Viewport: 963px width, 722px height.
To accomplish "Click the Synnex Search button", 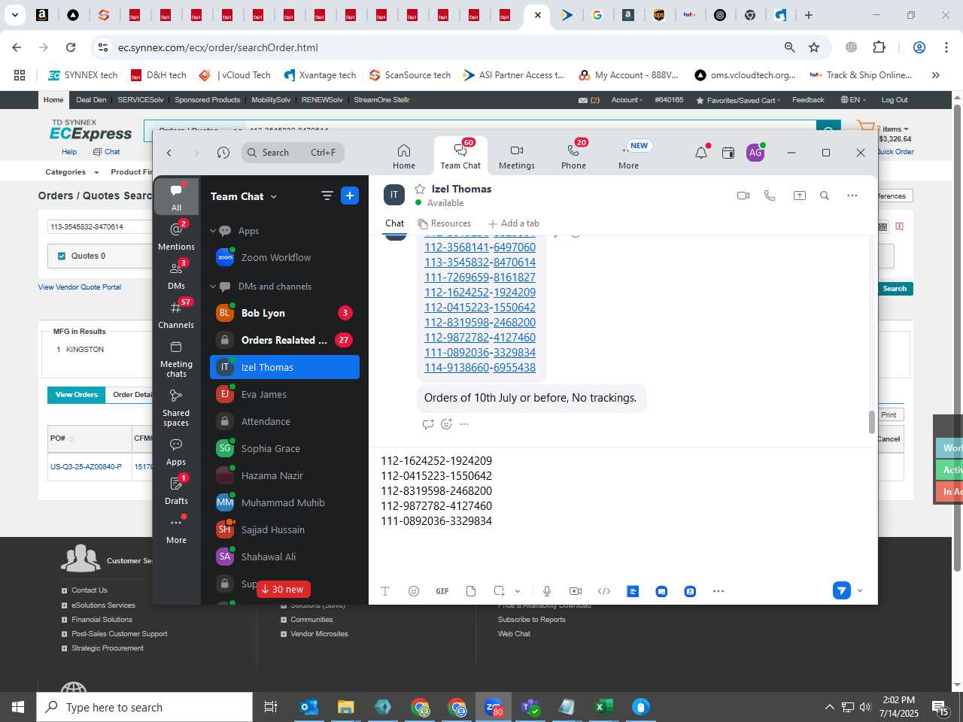I will (895, 289).
